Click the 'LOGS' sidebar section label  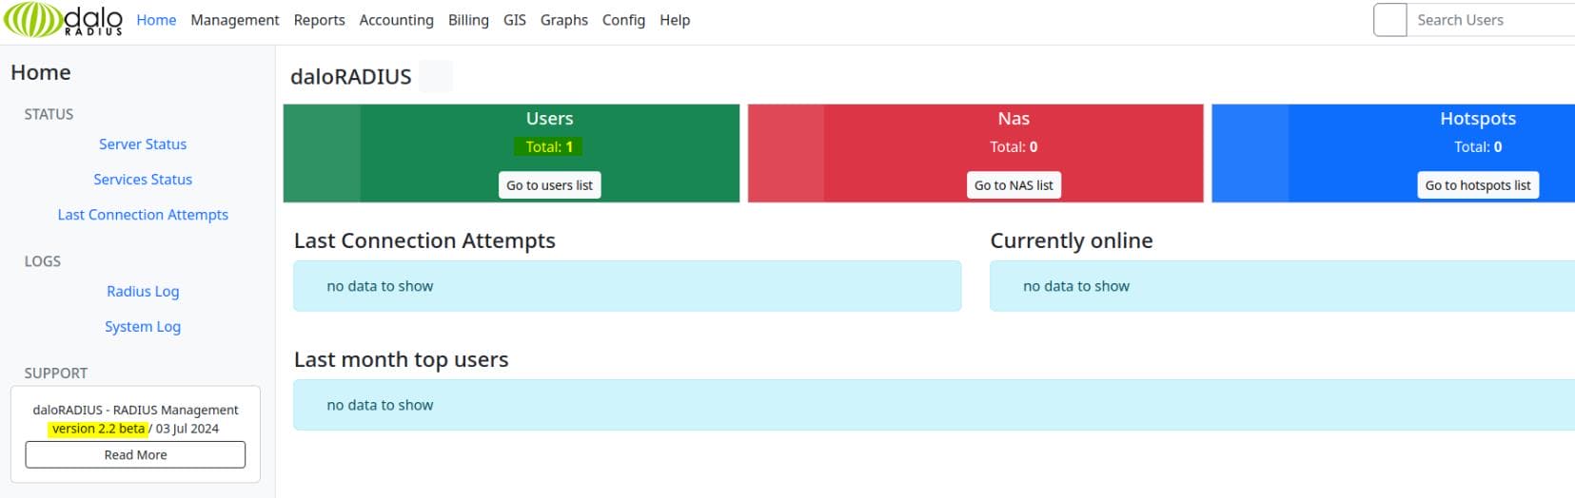[43, 261]
